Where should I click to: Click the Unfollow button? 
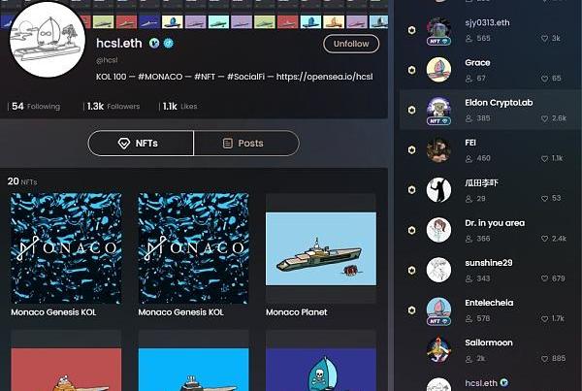(351, 44)
